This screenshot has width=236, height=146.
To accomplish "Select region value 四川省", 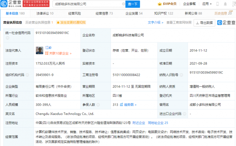I will coord(117,96).
